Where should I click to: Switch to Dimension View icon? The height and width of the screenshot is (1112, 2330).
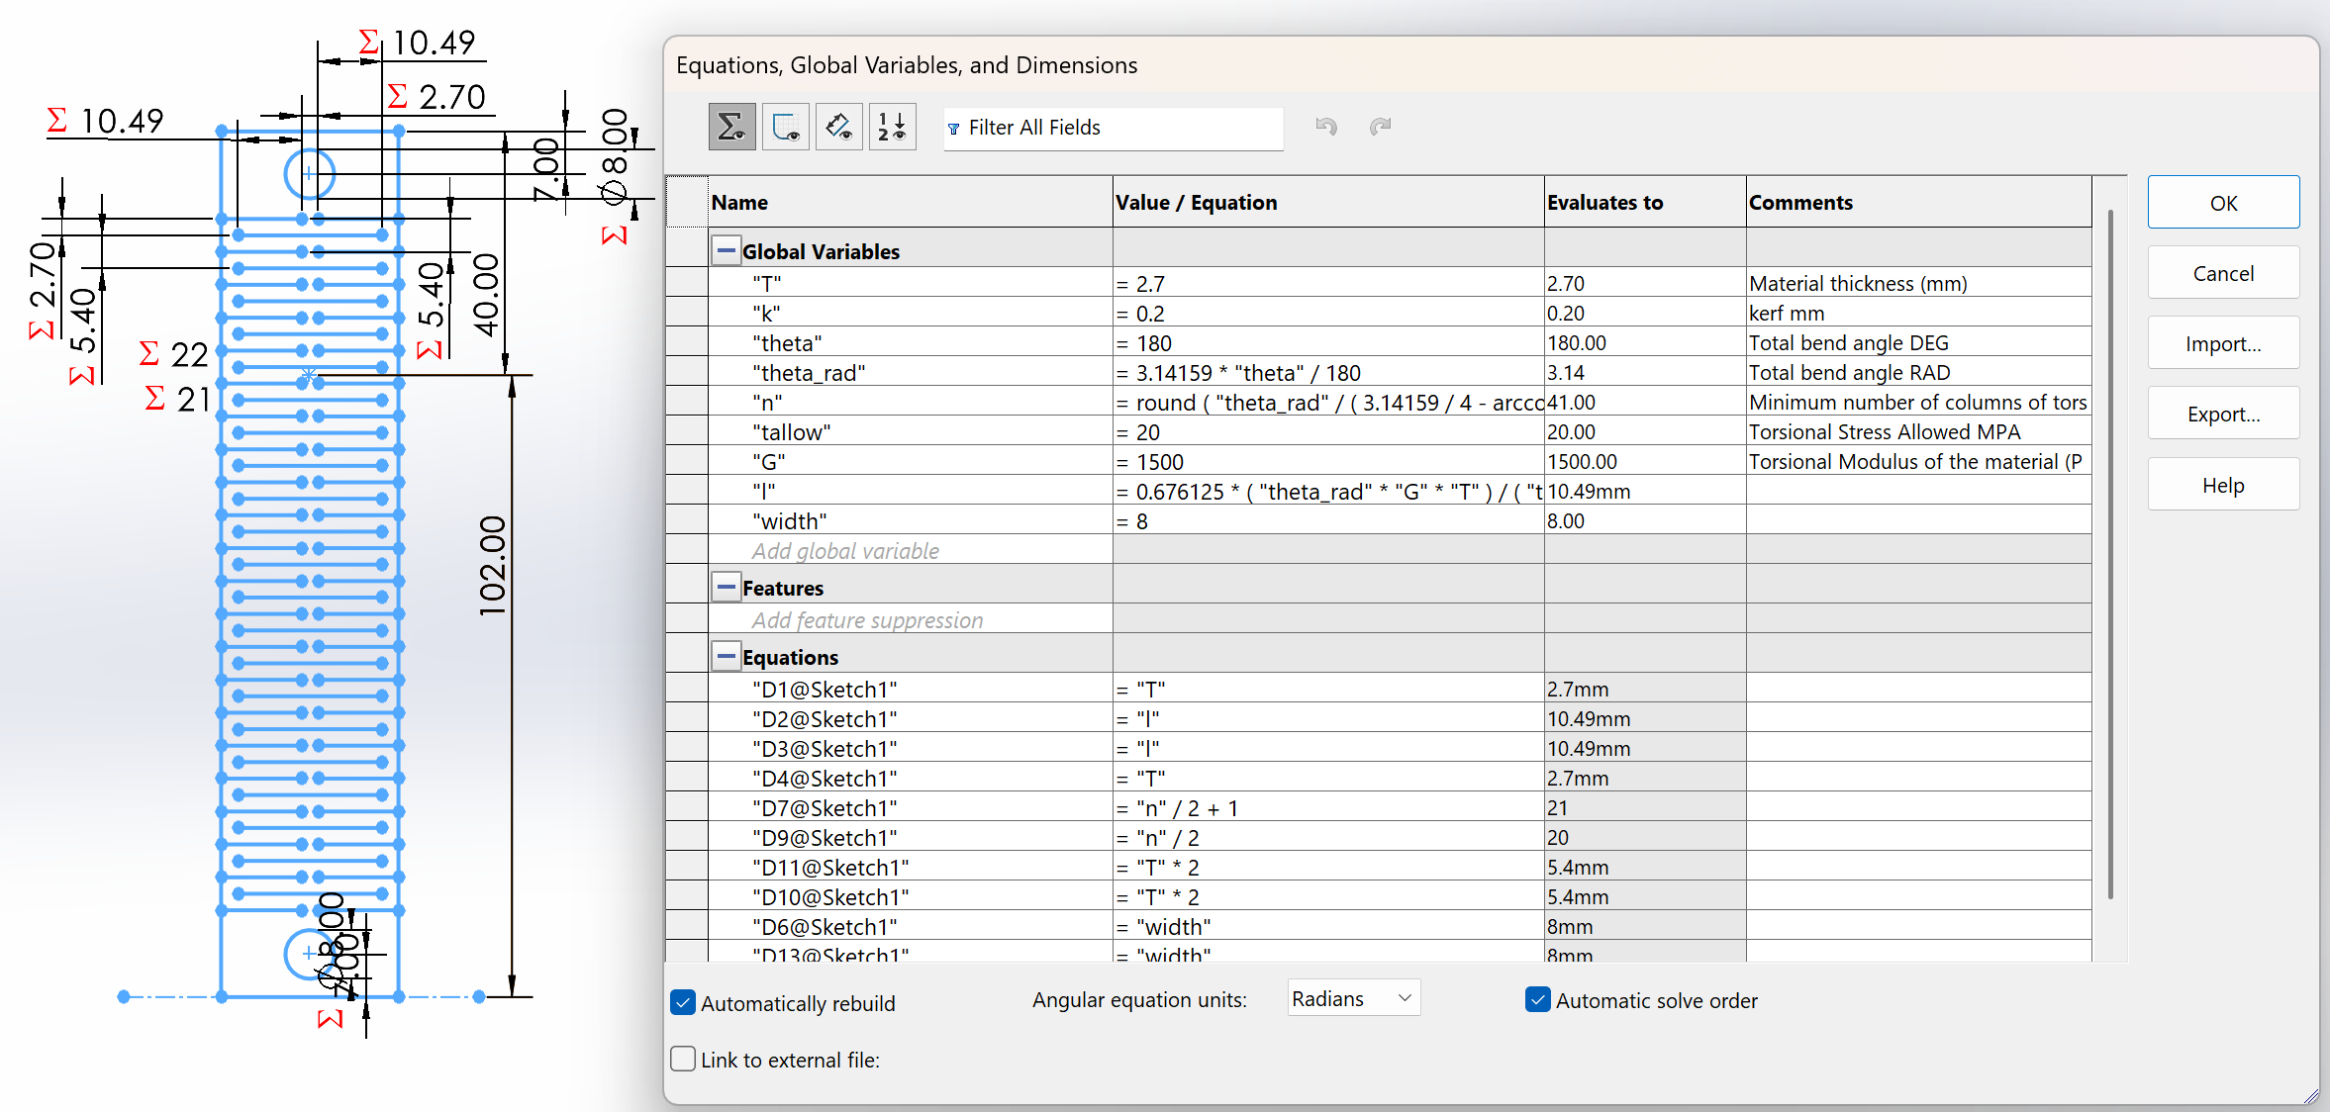(839, 127)
